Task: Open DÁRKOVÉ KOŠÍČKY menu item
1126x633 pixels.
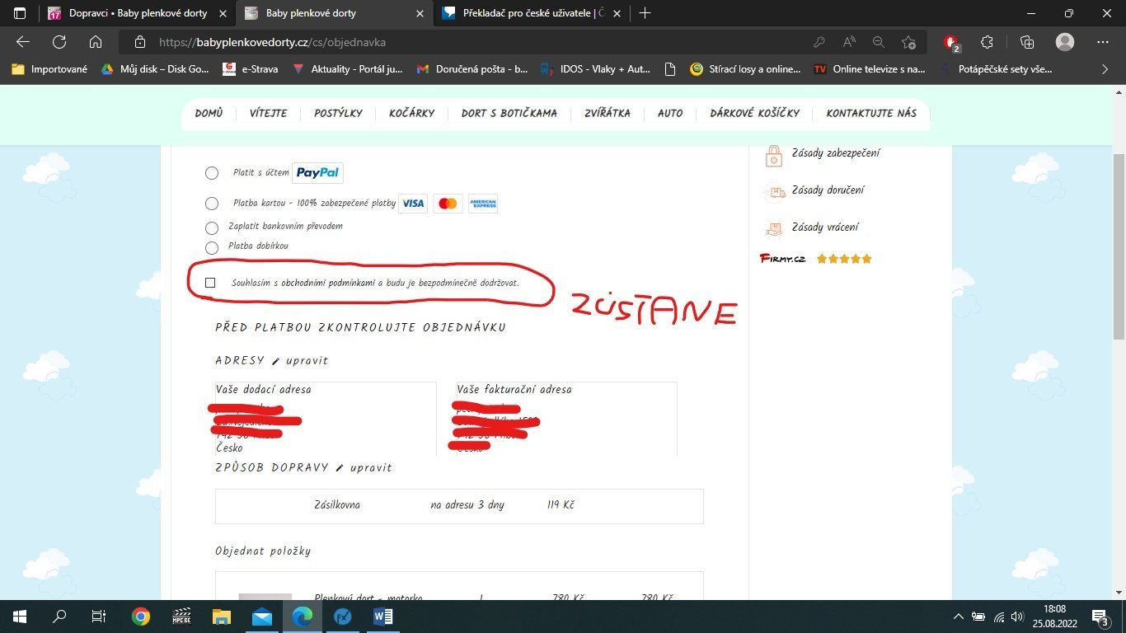Action: point(754,113)
